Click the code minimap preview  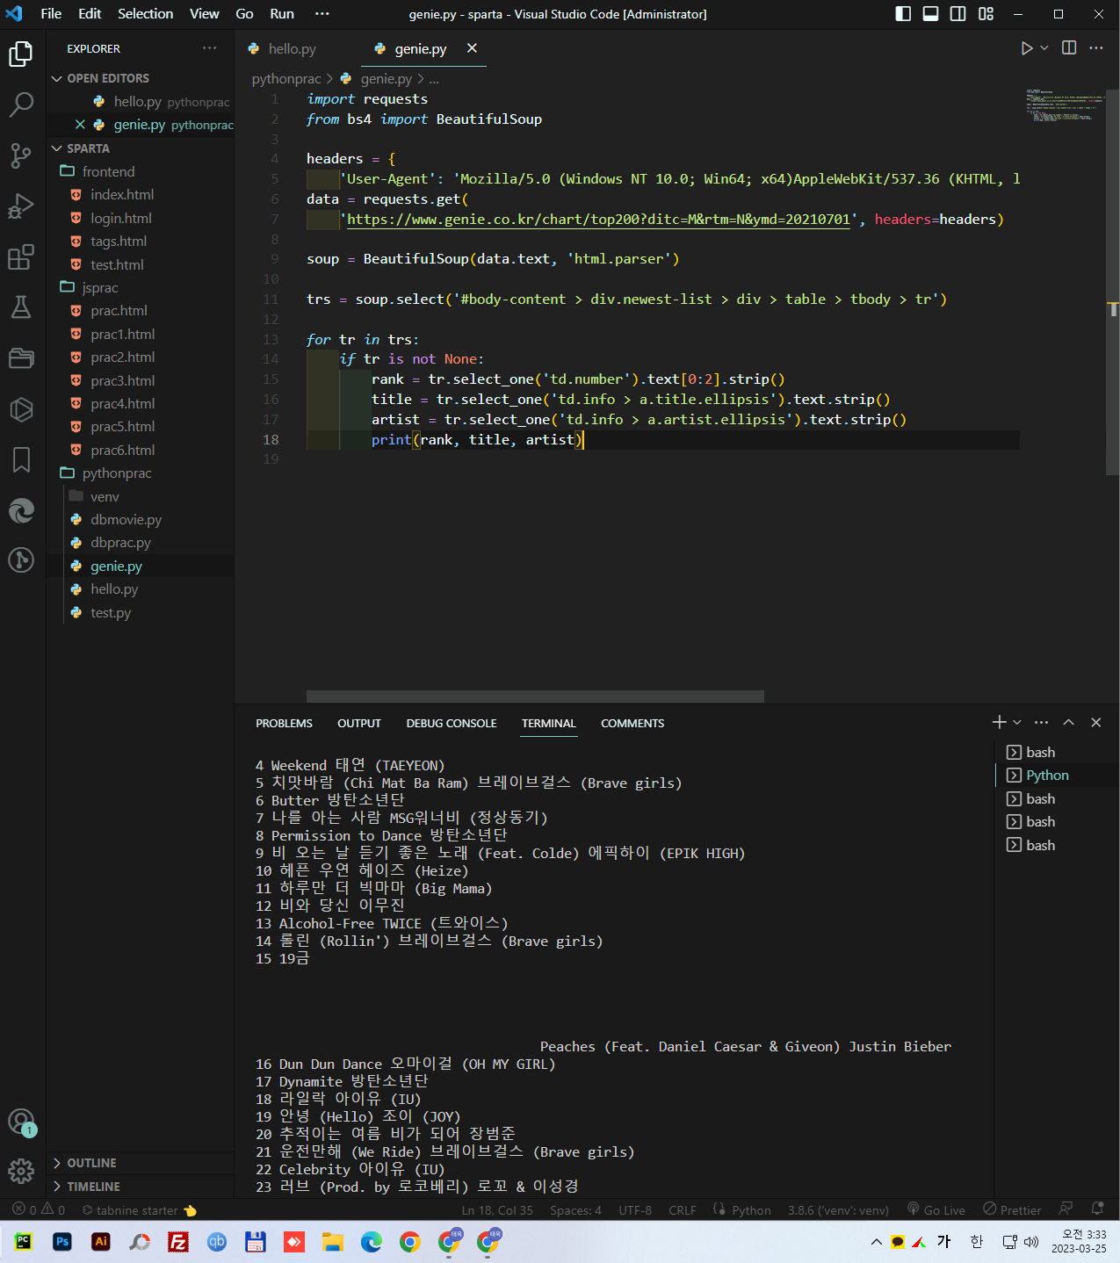(x=1064, y=105)
